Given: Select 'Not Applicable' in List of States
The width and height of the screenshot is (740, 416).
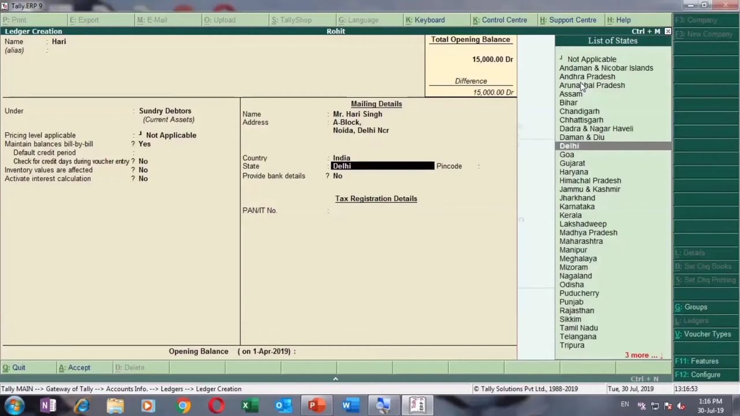Looking at the screenshot, I should tap(592, 59).
